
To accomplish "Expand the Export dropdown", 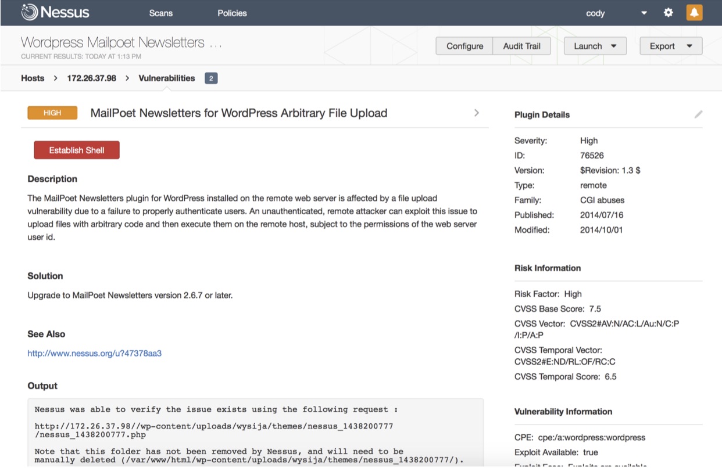I will 671,46.
